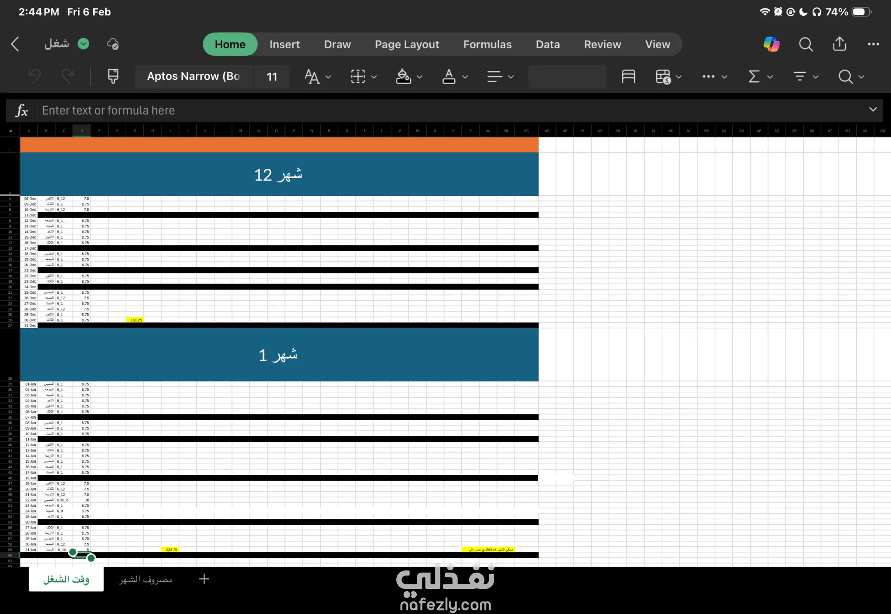Switch to the Formulas tab
This screenshot has width=891, height=614.
487,44
